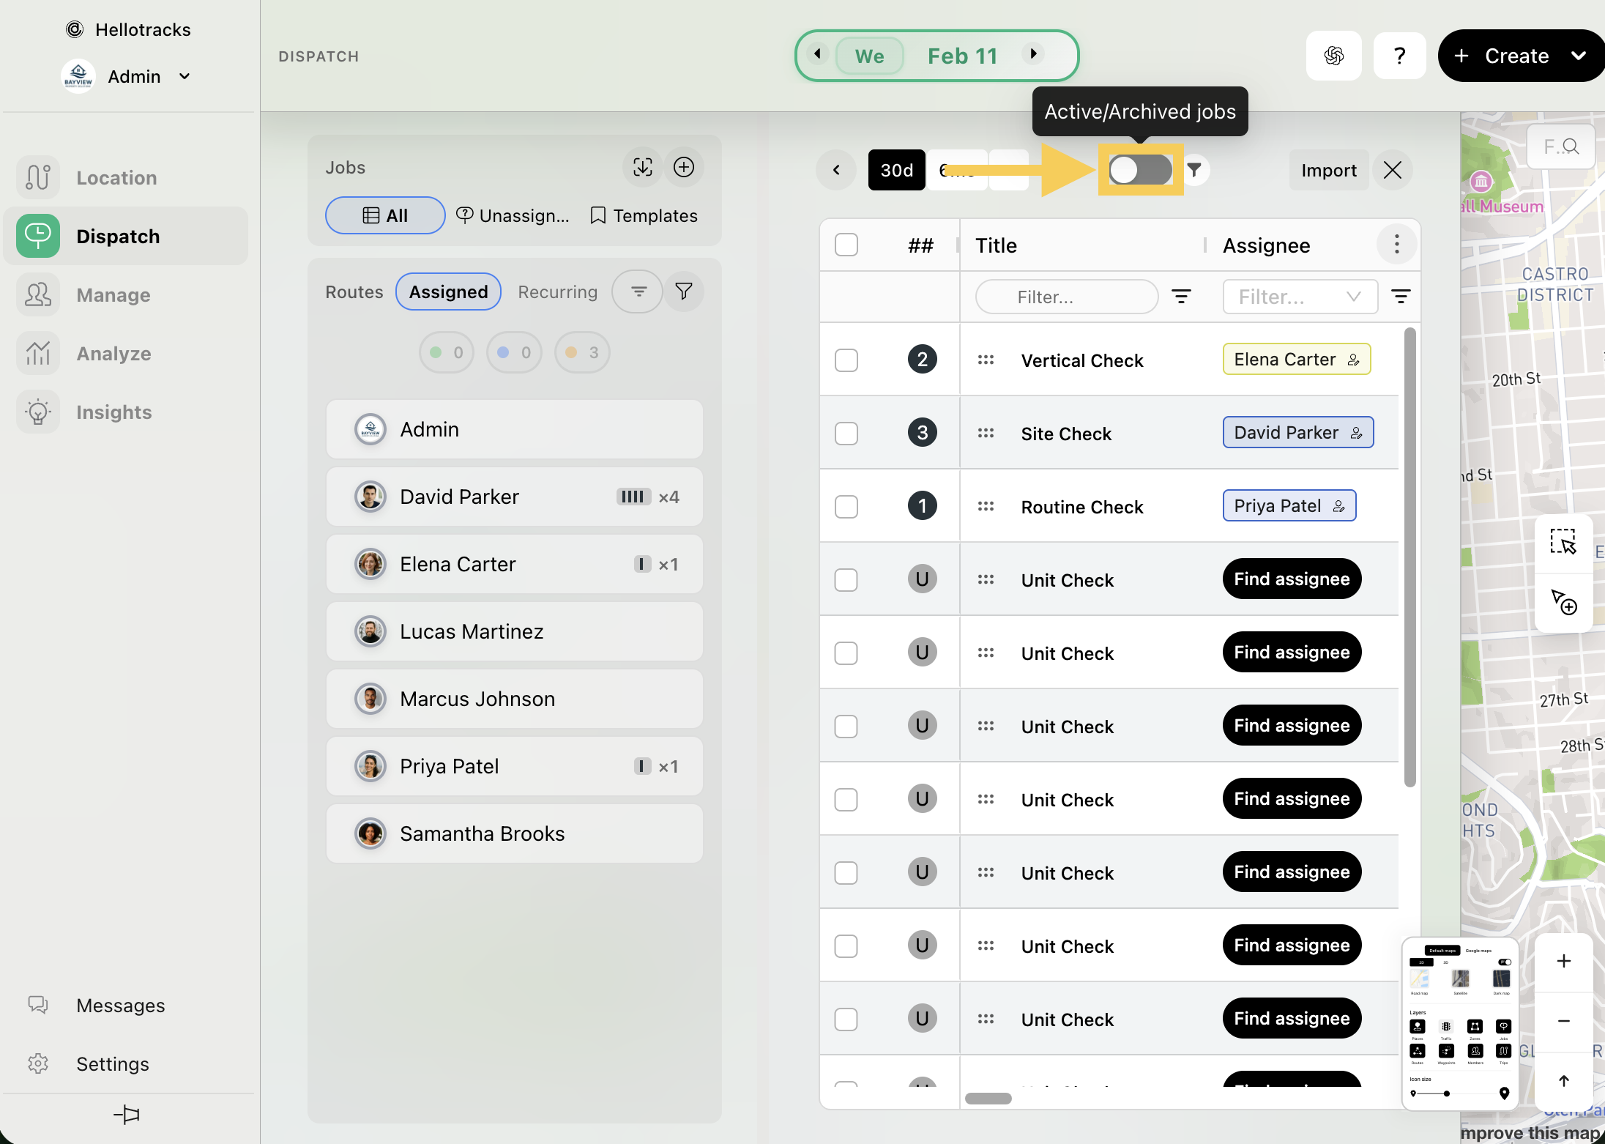
Task: Open the Create button dropdown arrow
Action: 1578,56
